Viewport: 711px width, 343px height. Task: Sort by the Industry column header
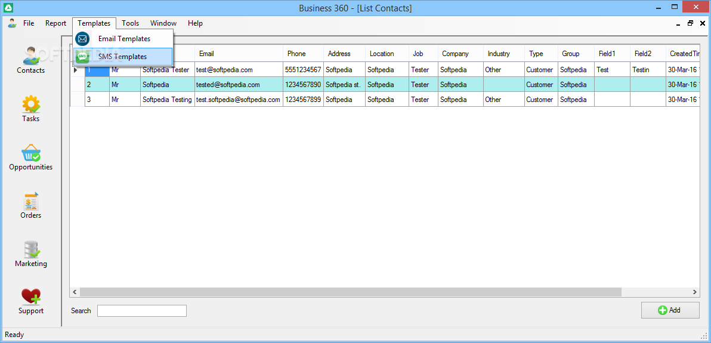504,54
